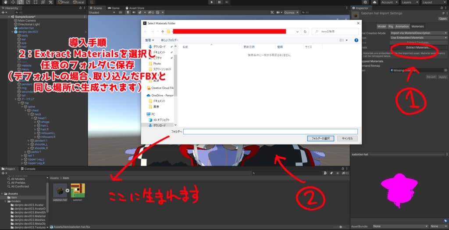Image resolution: width=449 pixels, height=230 pixels.
Task: Click the Open button in Inspector
Action: coord(442,18)
